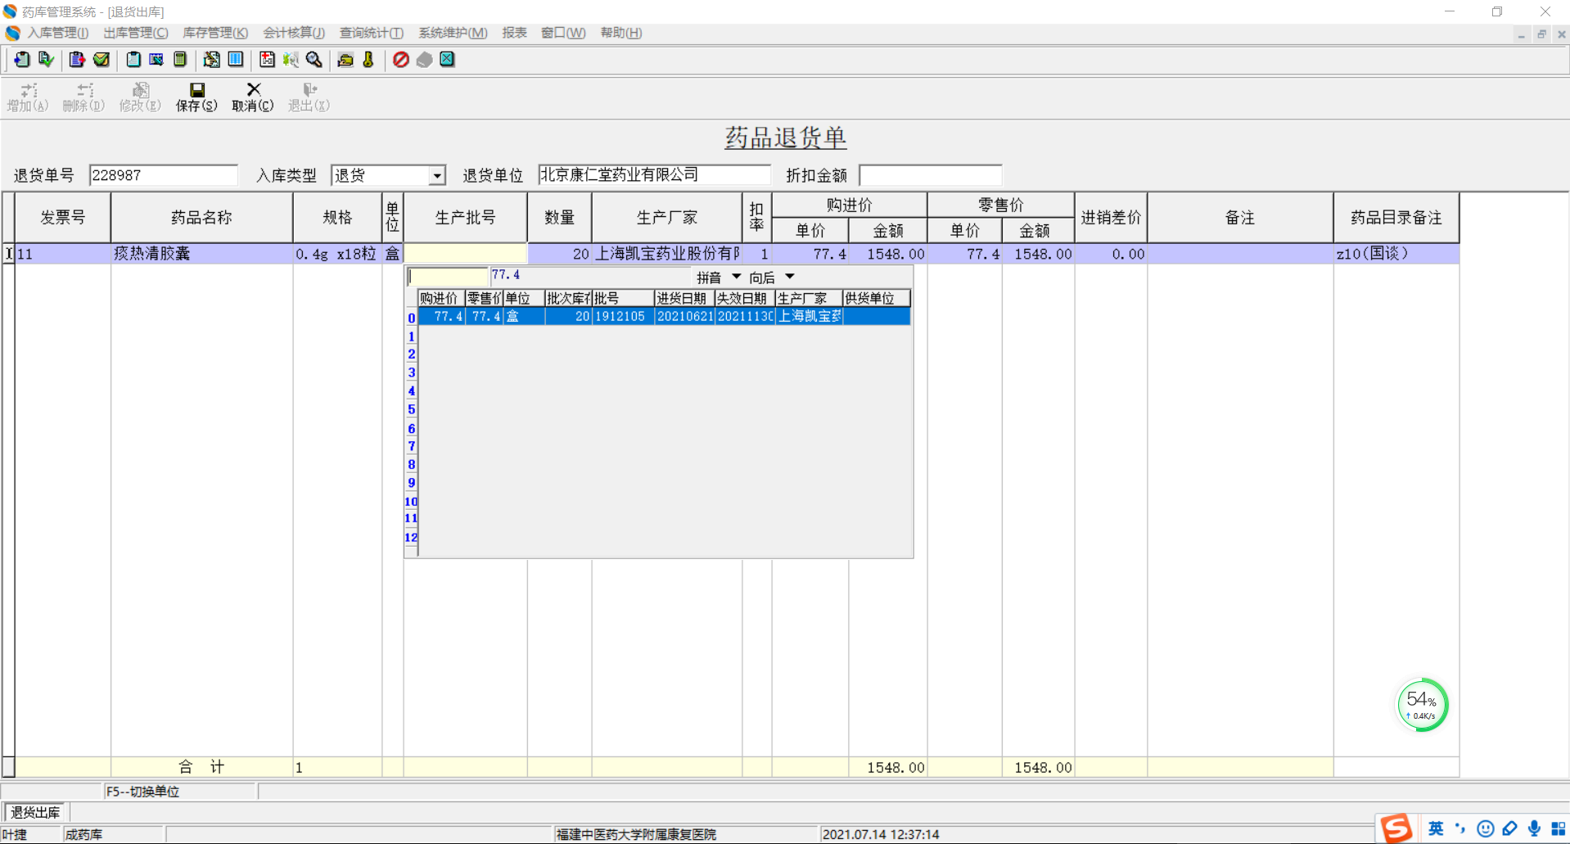Click the quantity cell showing 20
Viewport: 1570px width, 844px height.
tap(560, 254)
